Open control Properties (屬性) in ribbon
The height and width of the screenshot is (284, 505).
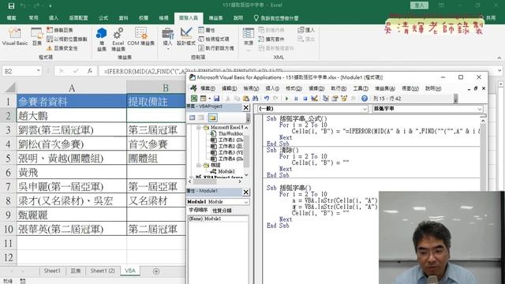207,30
